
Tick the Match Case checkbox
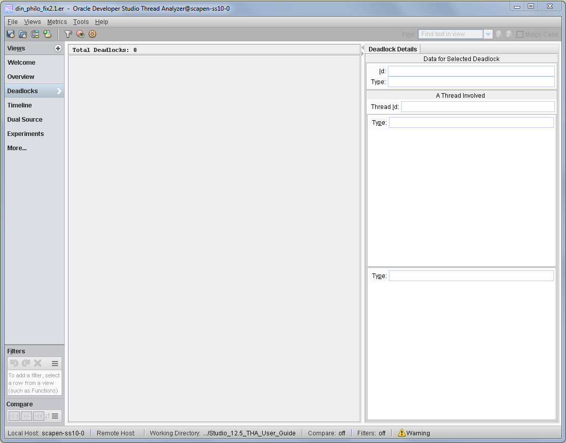(520, 34)
